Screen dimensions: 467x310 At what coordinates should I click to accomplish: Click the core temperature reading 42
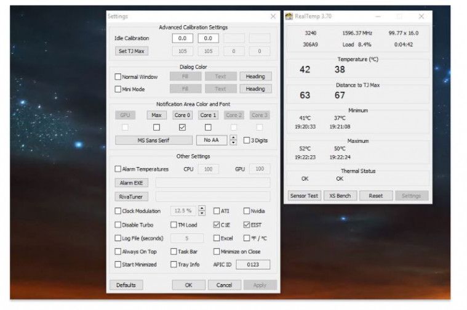[305, 70]
